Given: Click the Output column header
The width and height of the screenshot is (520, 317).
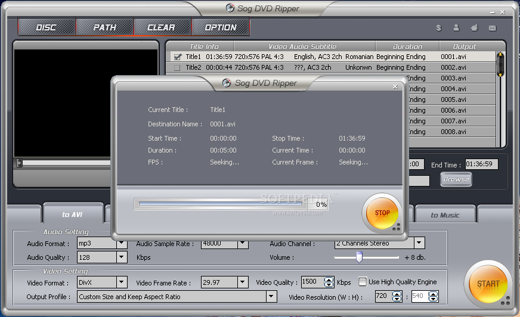Looking at the screenshot, I should [465, 46].
